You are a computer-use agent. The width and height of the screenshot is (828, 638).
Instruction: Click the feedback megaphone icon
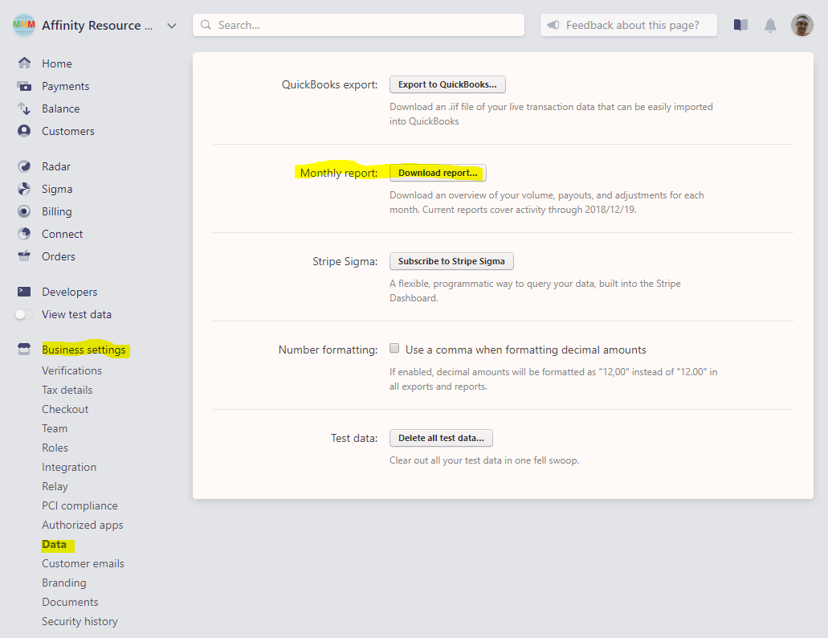(x=553, y=25)
